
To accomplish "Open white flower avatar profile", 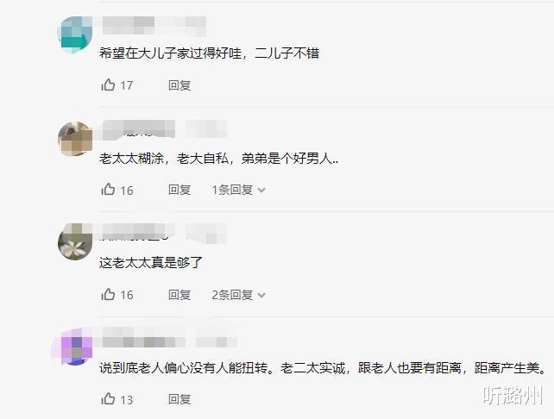I will pos(75,242).
